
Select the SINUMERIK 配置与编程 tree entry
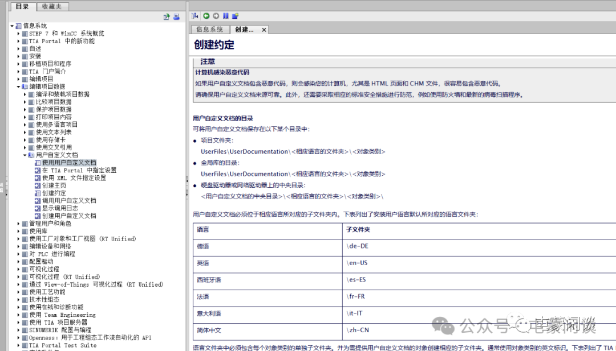tap(60, 330)
